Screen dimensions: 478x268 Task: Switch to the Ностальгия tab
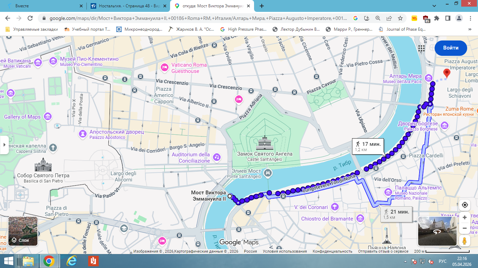coord(126,6)
